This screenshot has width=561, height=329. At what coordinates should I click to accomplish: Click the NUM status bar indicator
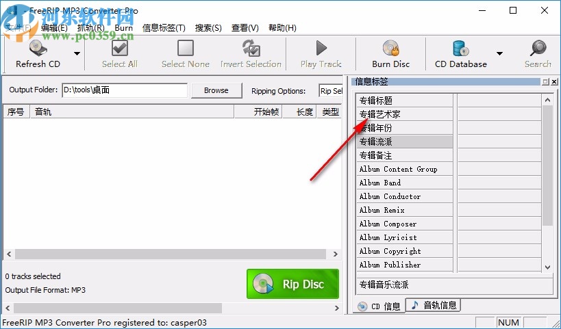coord(508,323)
